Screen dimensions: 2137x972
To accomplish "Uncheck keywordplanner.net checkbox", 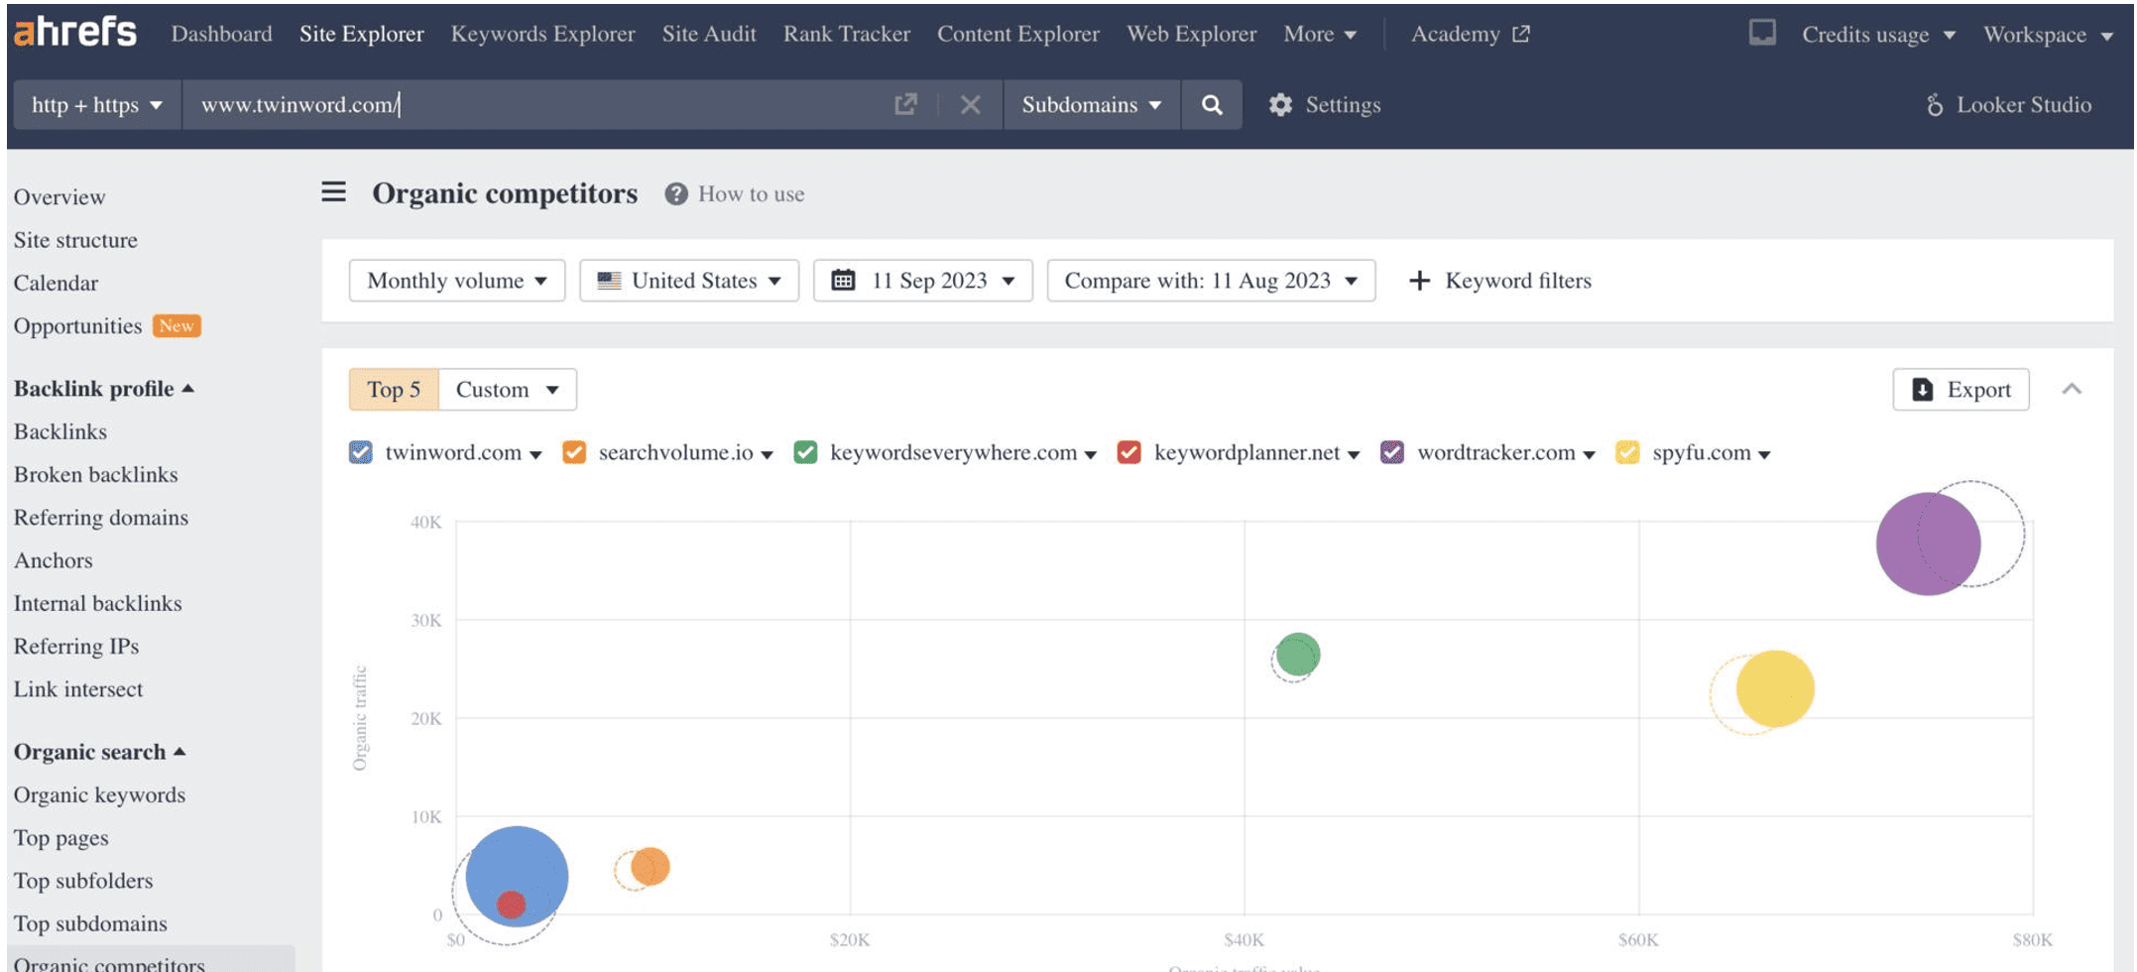I will (x=1128, y=452).
